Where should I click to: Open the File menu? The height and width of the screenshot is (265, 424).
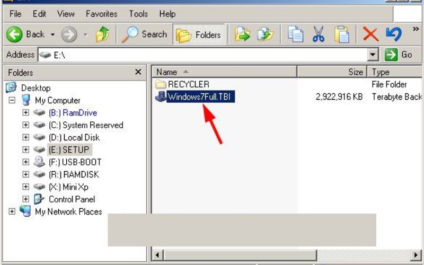coord(15,14)
